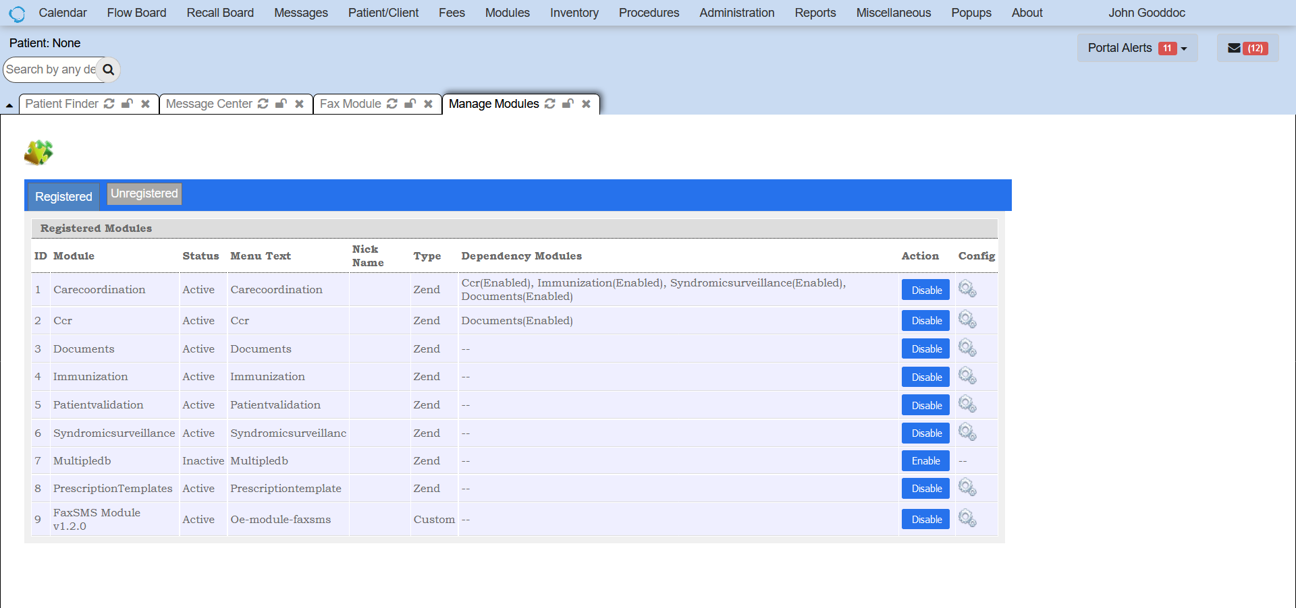Refresh the Manage Modules tab
The image size is (1296, 608).
coord(550,104)
